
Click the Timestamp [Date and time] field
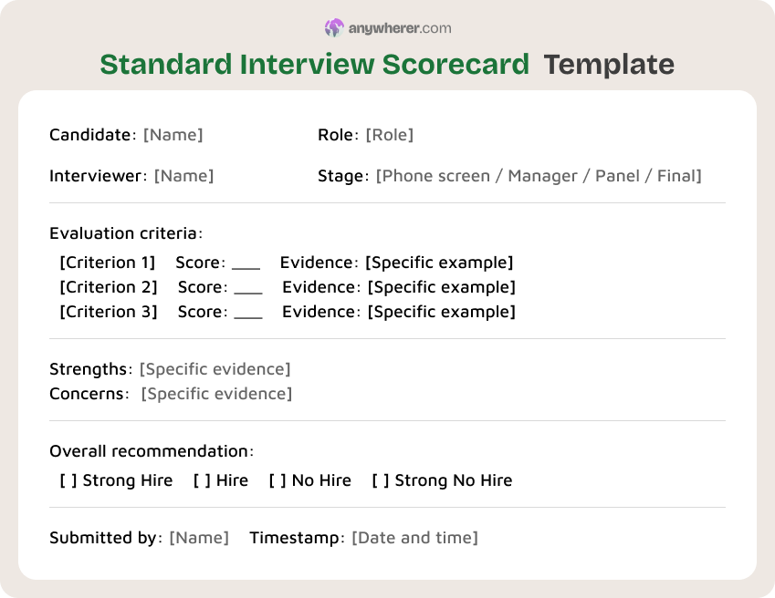tap(414, 537)
